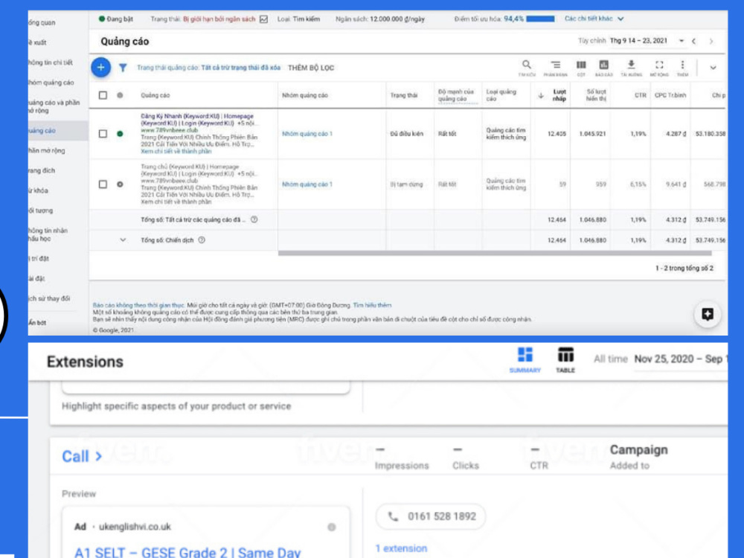Image resolution: width=744 pixels, height=558 pixels.
Task: Collapse the toolbar with the chevron arrow
Action: tap(713, 68)
